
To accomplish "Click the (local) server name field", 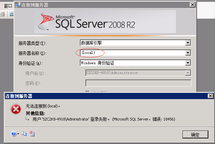I will [131, 53].
